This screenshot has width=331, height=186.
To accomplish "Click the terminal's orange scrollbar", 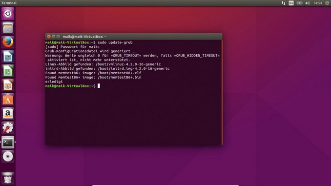I will (x=222, y=92).
